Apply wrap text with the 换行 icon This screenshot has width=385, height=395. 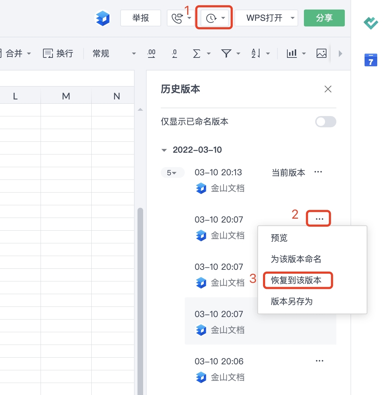point(57,53)
